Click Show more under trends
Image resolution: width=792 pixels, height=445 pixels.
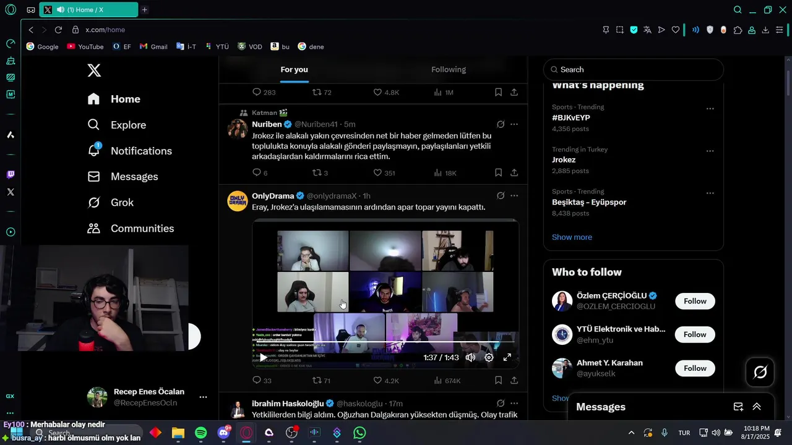coord(572,237)
